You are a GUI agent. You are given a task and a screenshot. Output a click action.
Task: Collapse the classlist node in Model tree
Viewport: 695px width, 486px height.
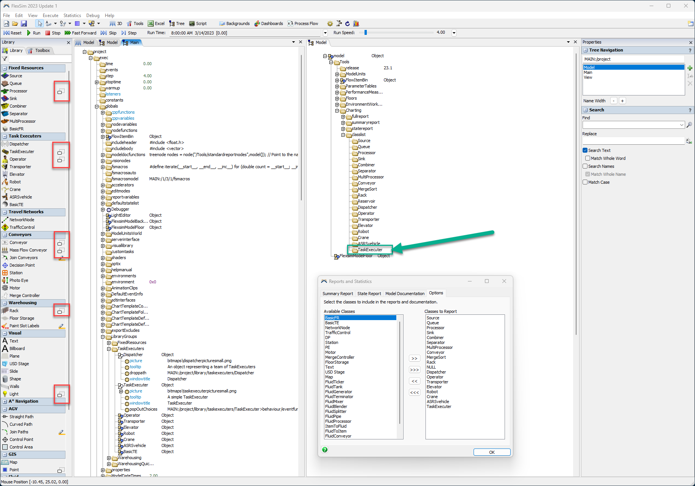(343, 135)
